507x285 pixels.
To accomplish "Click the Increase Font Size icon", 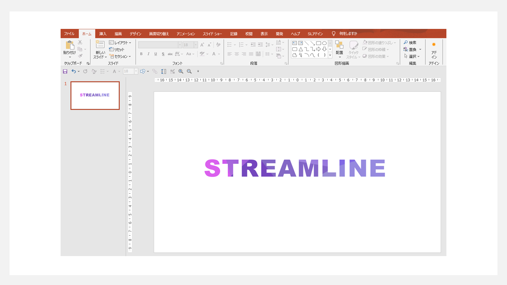I will 202,45.
